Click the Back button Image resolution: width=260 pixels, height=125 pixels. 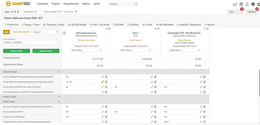pyautogui.click(x=7, y=32)
